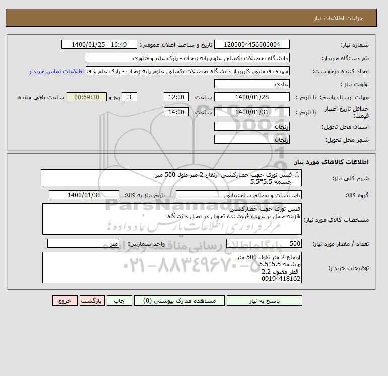Image resolution: width=388 pixels, height=376 pixels.
Task: Click the goods specification text area
Action: click(172, 219)
